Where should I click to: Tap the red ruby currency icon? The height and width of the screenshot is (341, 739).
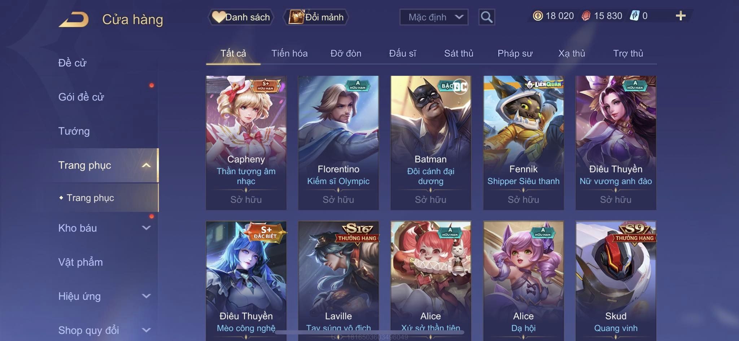pos(586,16)
